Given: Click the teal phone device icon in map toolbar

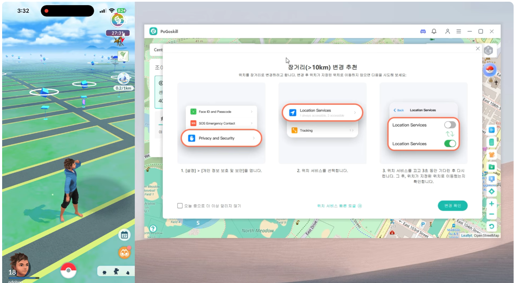Looking at the screenshot, I should pyautogui.click(x=492, y=142).
